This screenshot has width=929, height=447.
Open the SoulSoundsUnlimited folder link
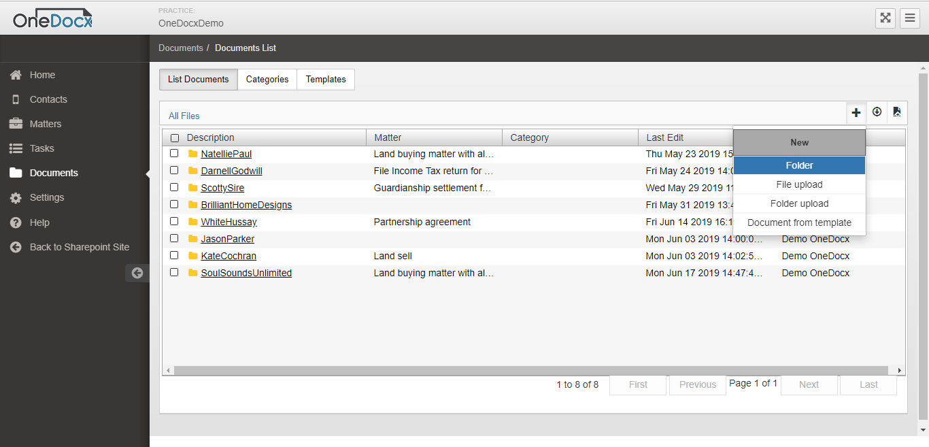[x=246, y=273]
